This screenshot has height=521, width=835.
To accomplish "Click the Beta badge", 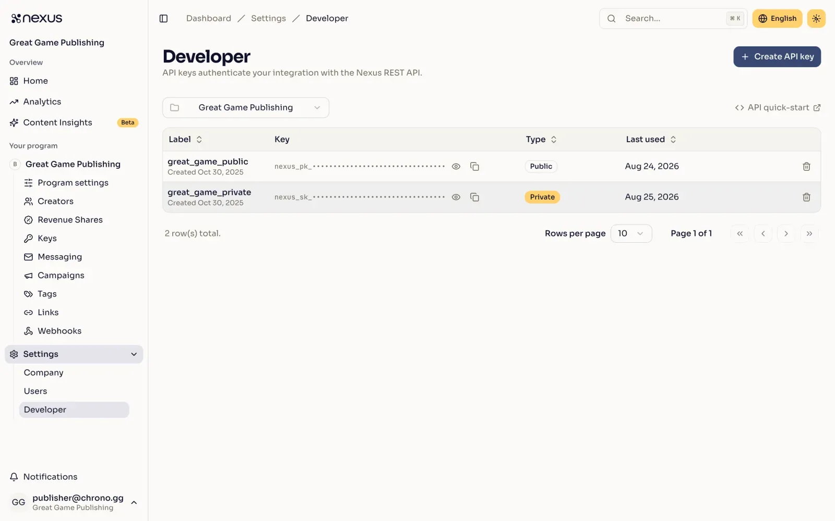I will click(128, 122).
